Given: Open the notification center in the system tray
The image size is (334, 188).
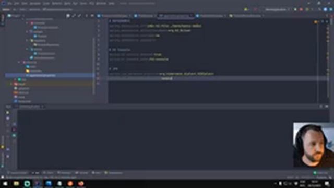Looking at the screenshot, I should (x=327, y=184).
